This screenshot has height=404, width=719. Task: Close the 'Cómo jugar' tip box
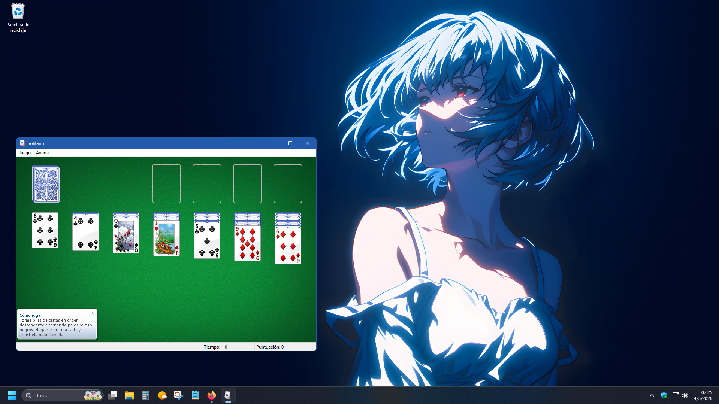[93, 313]
